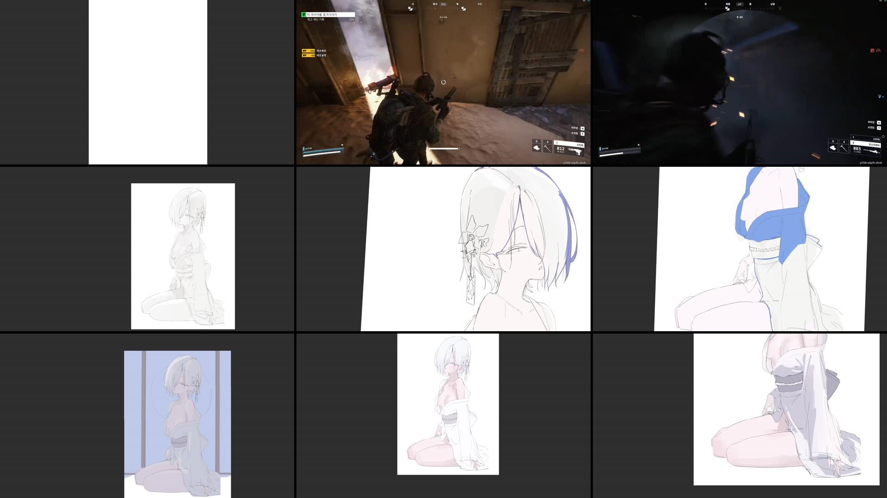Click the bandage item slot showing 0
The image size is (887, 498).
point(536,148)
